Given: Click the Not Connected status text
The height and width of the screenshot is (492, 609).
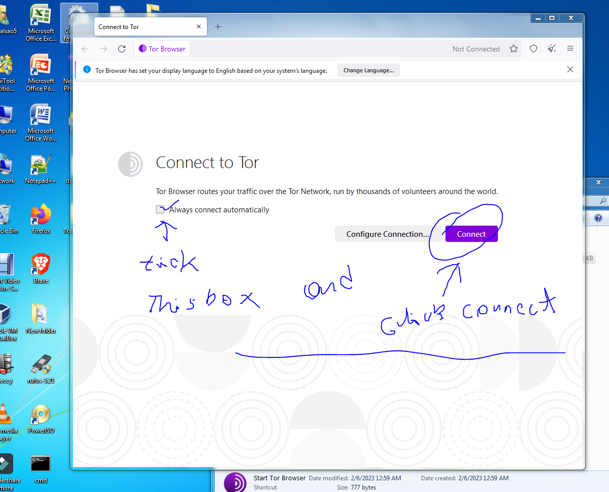Looking at the screenshot, I should coord(476,49).
